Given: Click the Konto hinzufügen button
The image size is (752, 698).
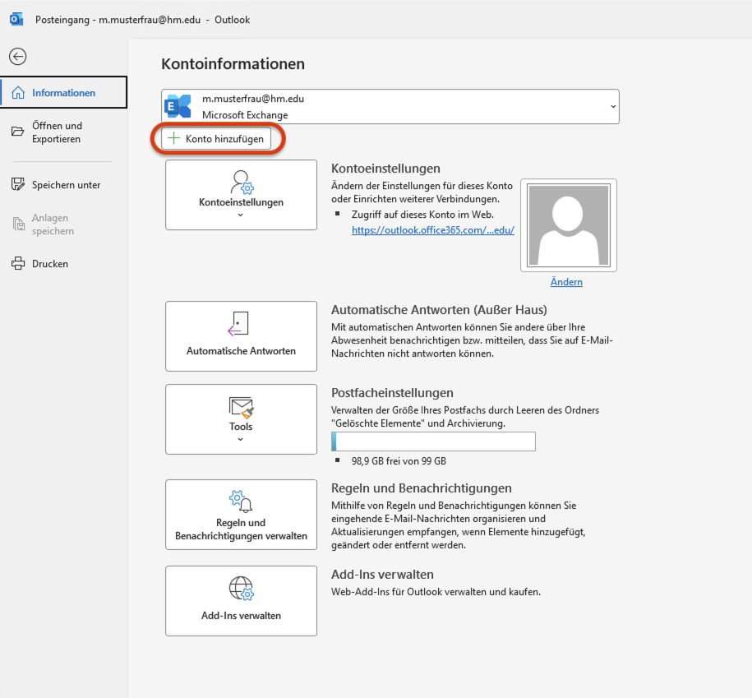Looking at the screenshot, I should click(x=216, y=139).
